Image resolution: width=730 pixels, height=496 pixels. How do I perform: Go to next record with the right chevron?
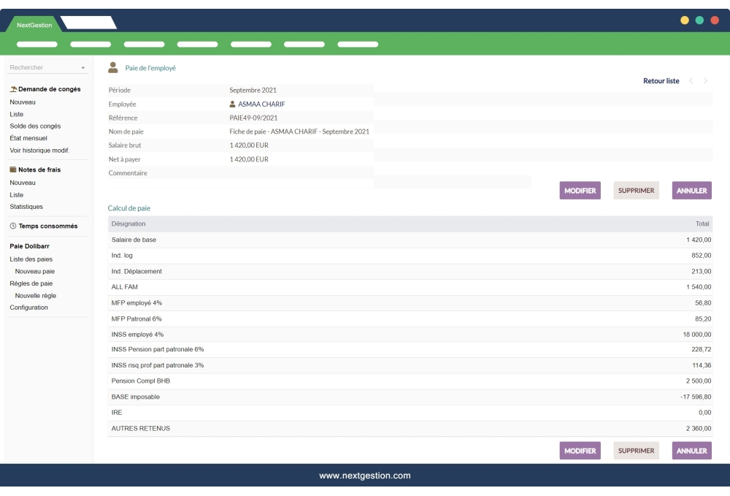click(705, 81)
